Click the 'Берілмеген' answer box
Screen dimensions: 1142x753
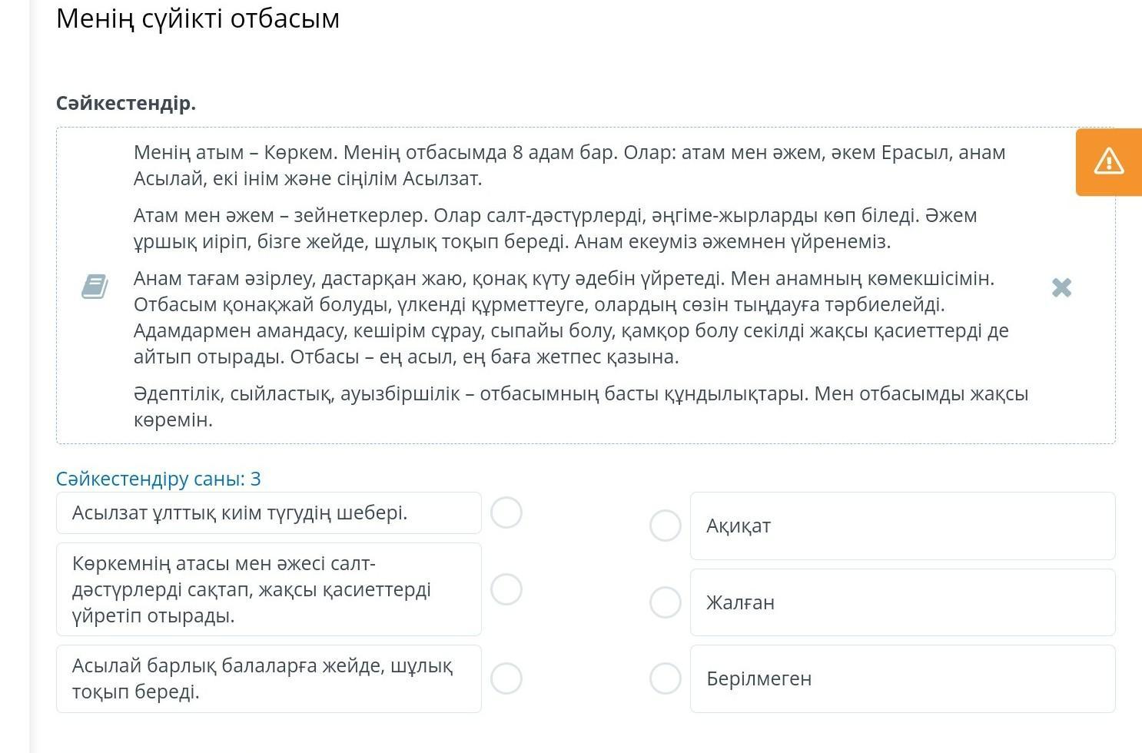tap(902, 678)
